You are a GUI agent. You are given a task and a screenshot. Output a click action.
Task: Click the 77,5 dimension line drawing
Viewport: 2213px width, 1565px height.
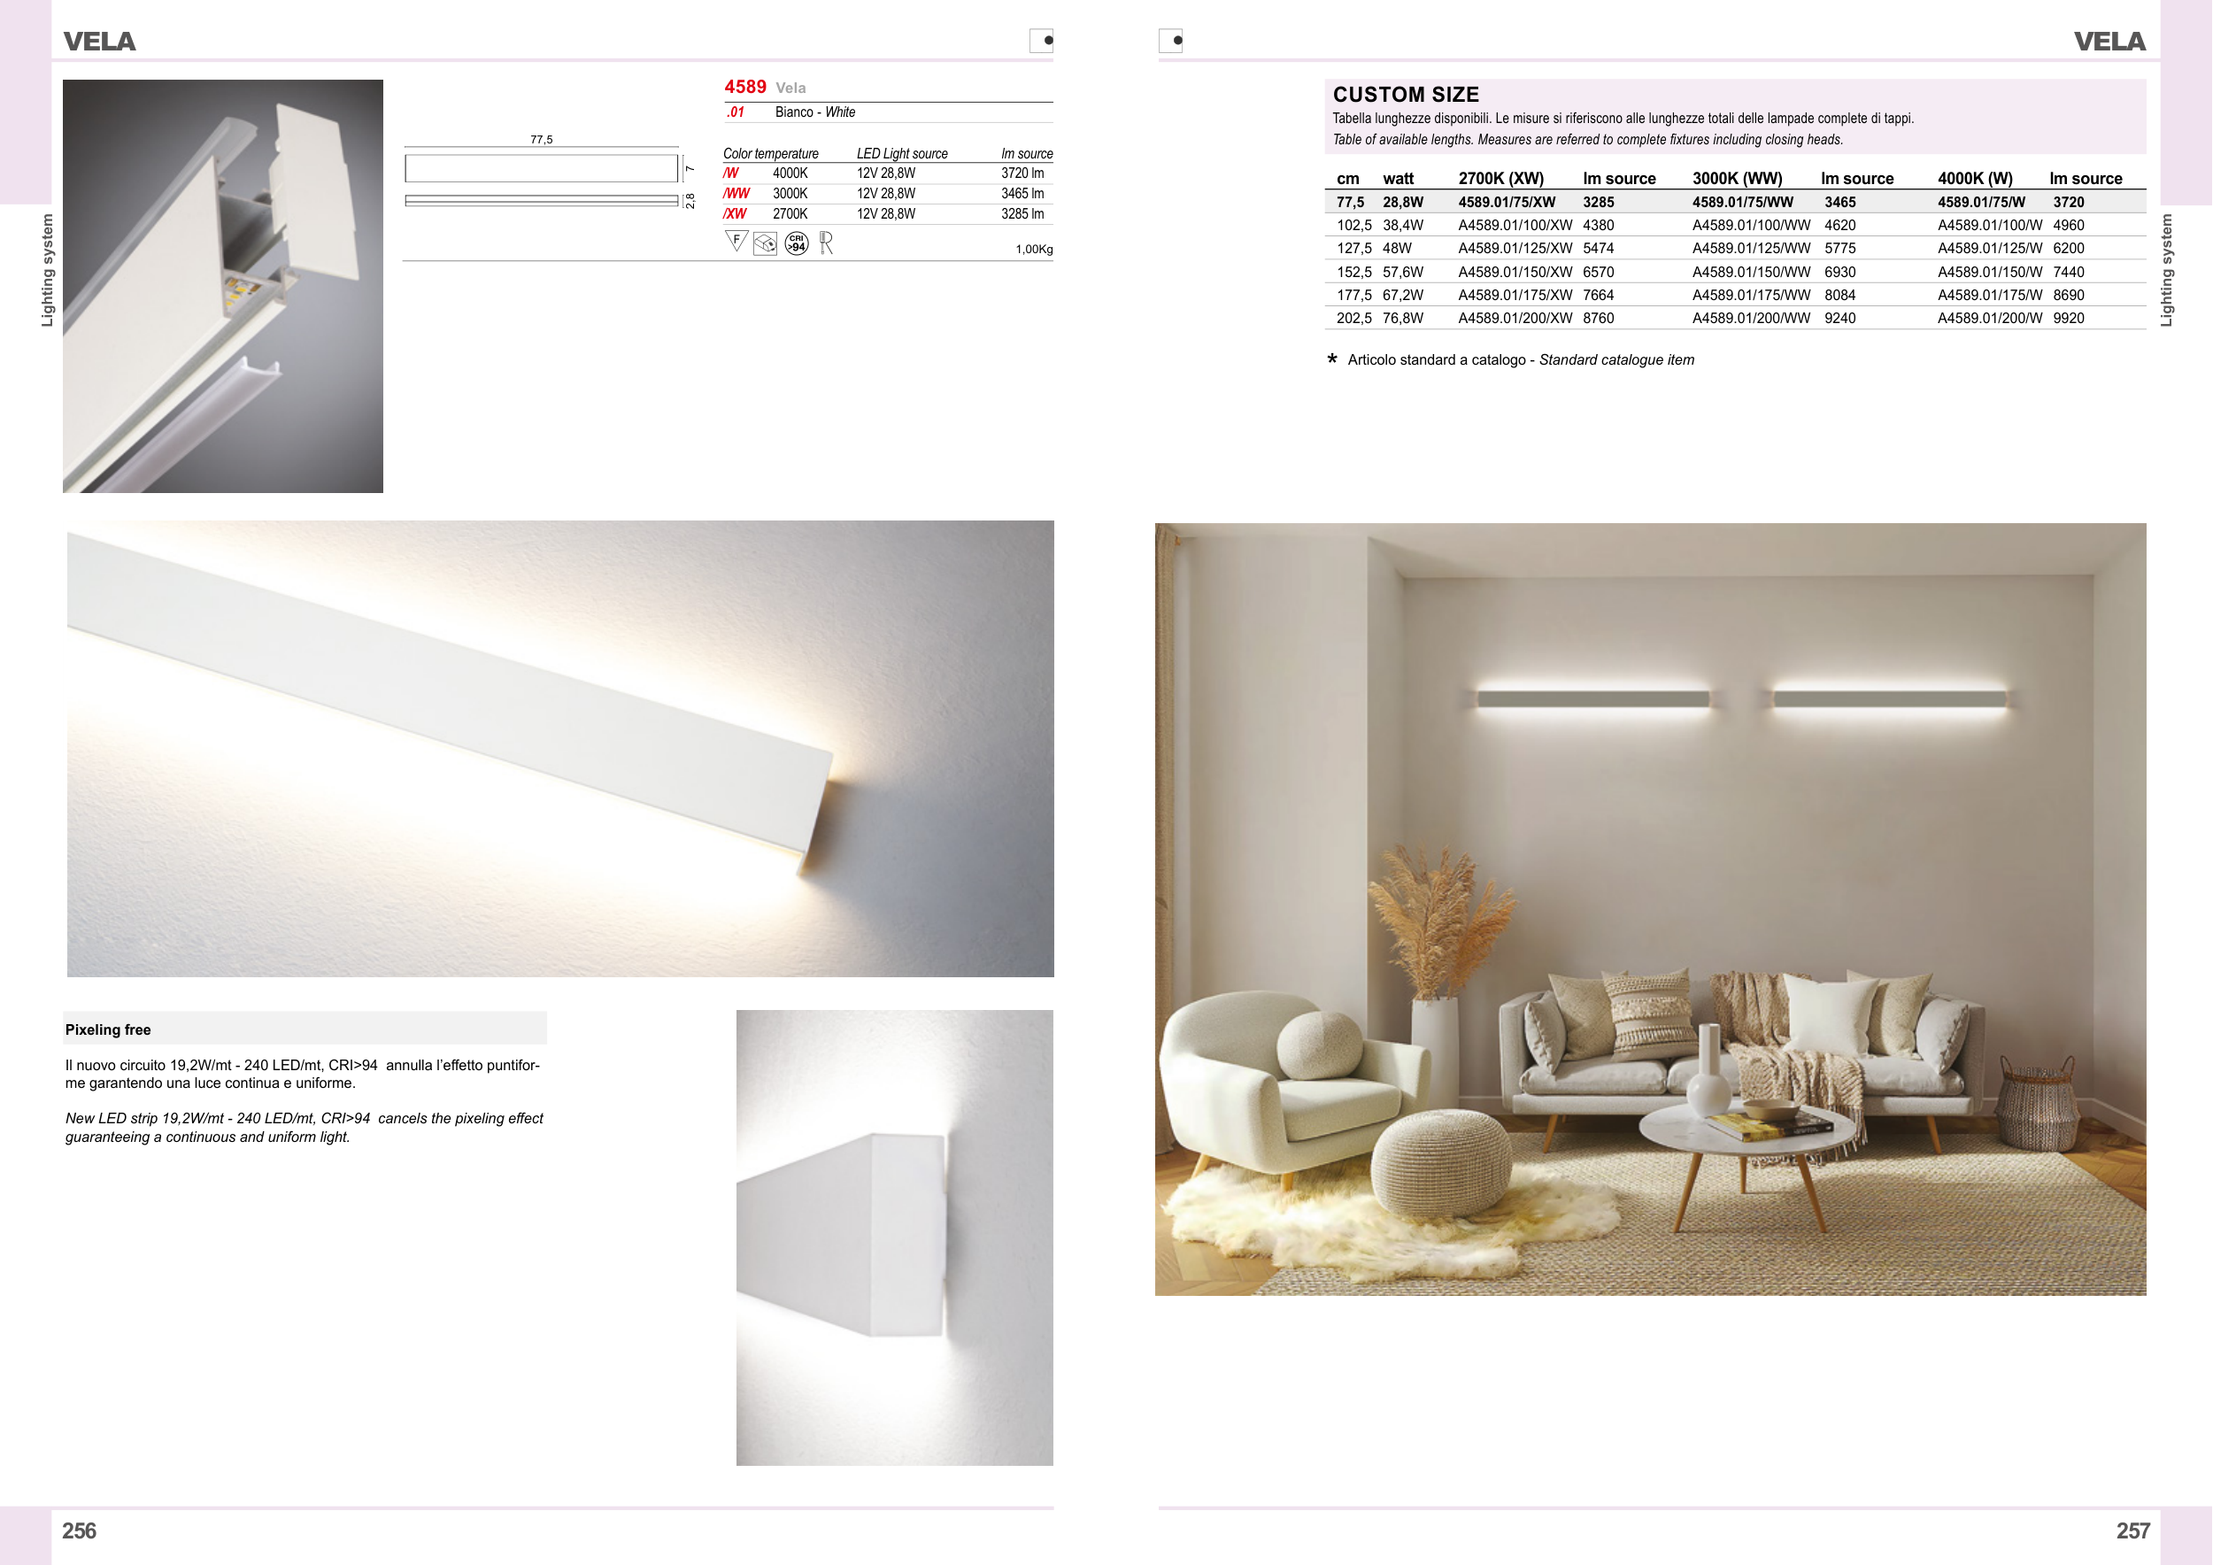(542, 169)
